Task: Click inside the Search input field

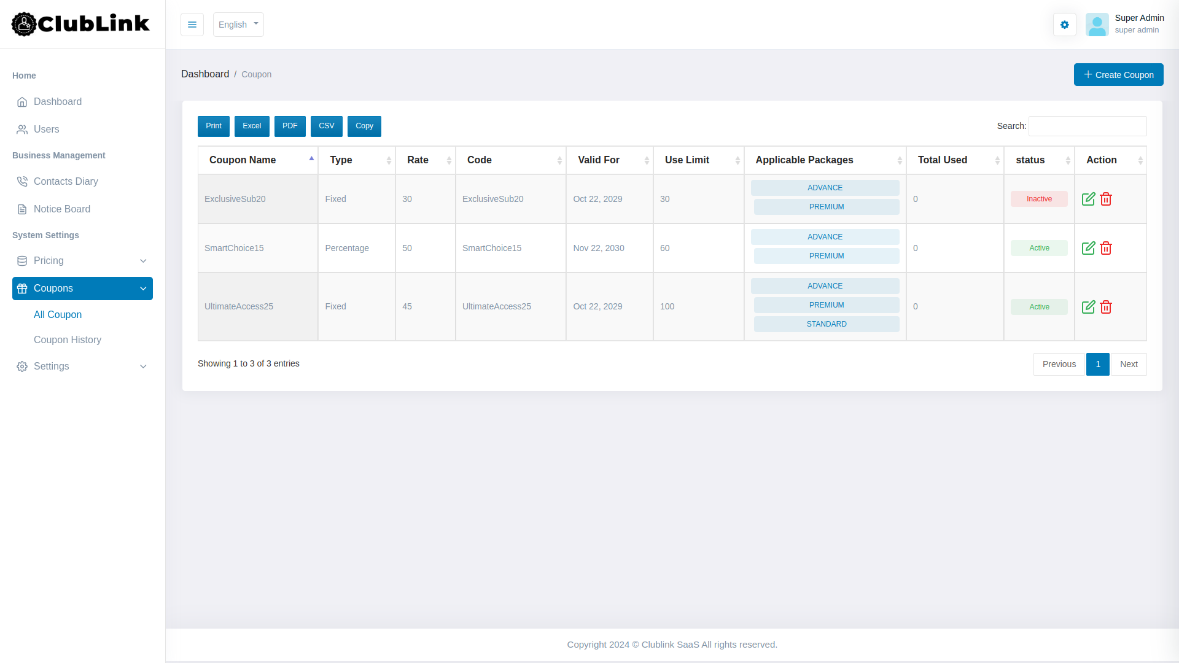Action: [x=1087, y=126]
